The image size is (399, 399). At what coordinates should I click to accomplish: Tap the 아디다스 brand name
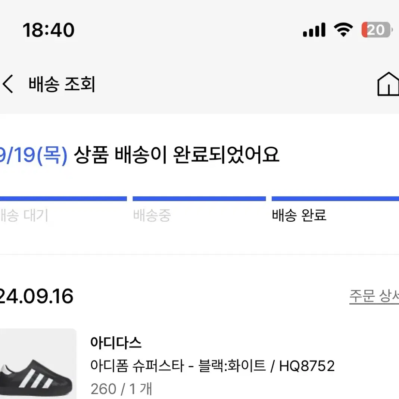(116, 343)
